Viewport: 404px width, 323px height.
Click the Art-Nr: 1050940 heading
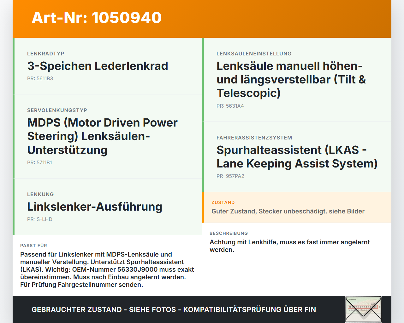97,18
